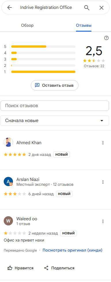
Task: Expand the Сначала новые sort dropdown
Action: click(x=55, y=121)
